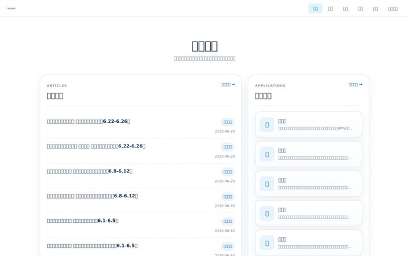Click the tag badge on second 6.8-6.12 article
Image resolution: width=409 pixels, height=256 pixels.
pos(227,197)
